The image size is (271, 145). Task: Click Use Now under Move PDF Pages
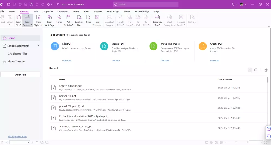click(x=165, y=60)
